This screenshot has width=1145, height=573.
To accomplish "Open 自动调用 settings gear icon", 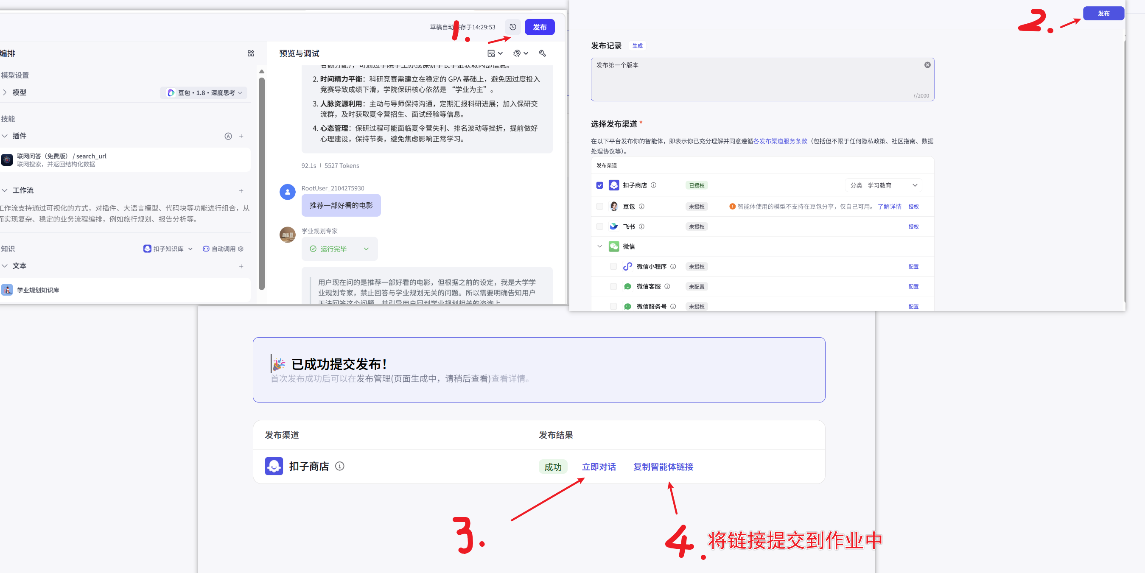I will point(241,249).
